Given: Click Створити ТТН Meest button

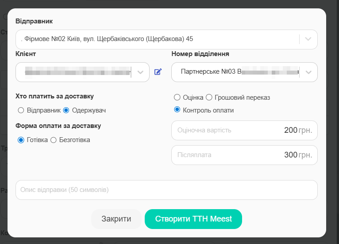Looking at the screenshot, I should (x=193, y=219).
